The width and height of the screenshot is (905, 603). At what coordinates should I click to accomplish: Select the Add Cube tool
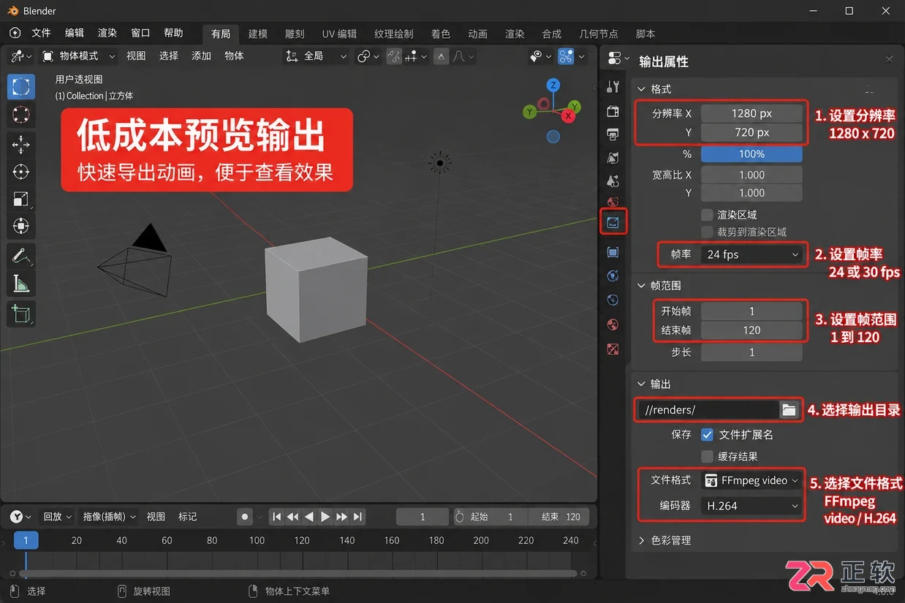point(21,314)
